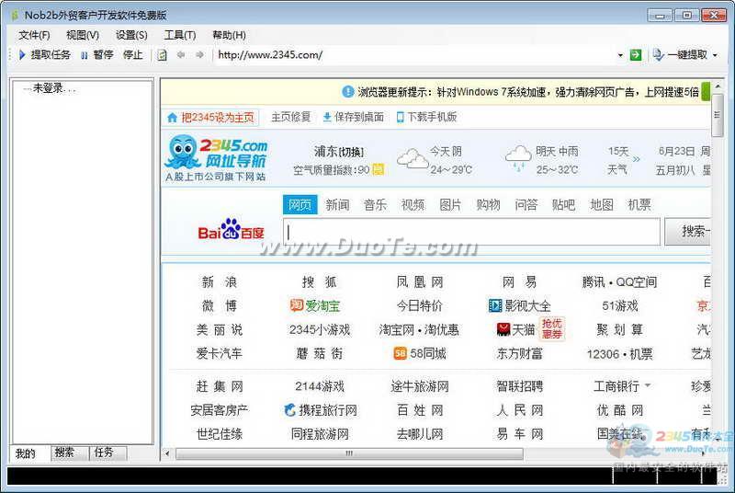Screen dimensions: 735x493
Task: Select the 视频 search tab
Action: (413, 204)
